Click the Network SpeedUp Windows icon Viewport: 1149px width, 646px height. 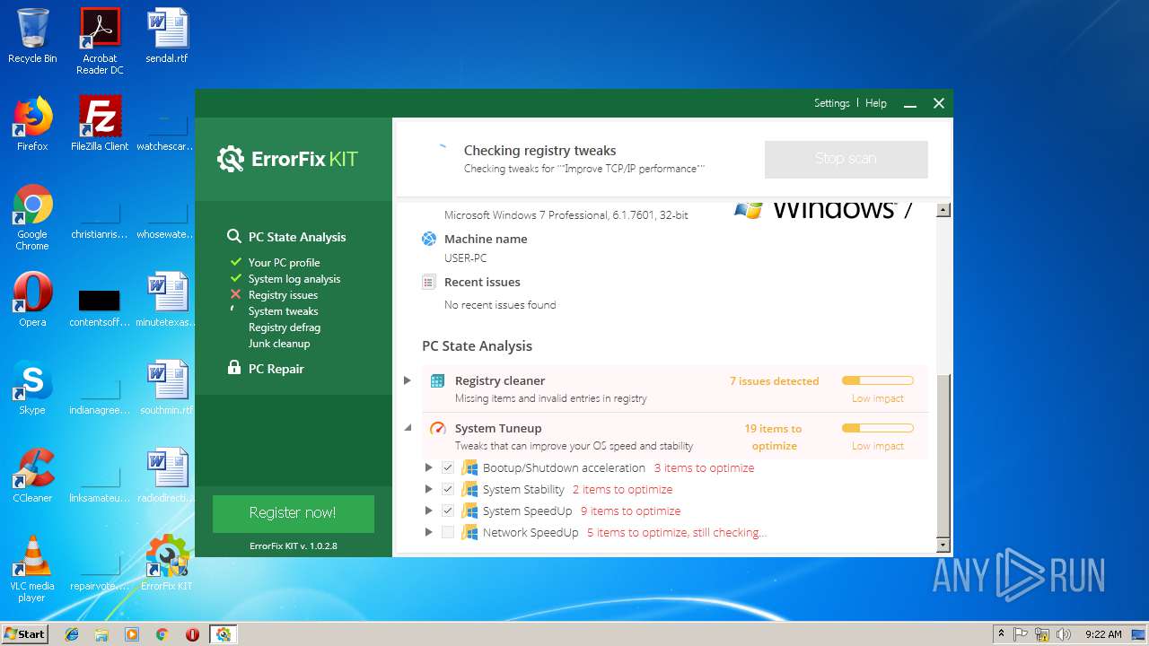tap(469, 532)
